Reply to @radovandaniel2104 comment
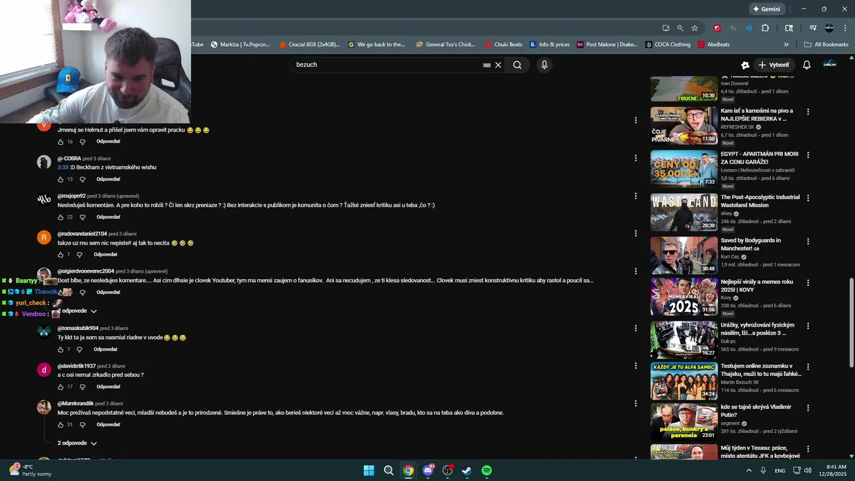855x481 pixels. point(106,255)
